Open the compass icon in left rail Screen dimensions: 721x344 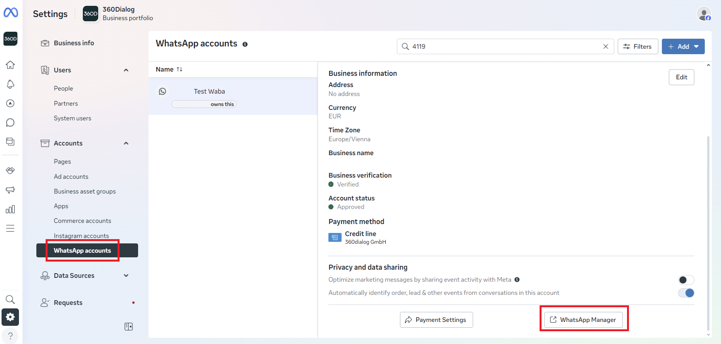10,103
